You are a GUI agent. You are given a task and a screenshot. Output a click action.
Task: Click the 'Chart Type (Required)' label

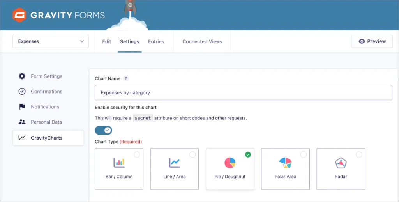point(118,142)
